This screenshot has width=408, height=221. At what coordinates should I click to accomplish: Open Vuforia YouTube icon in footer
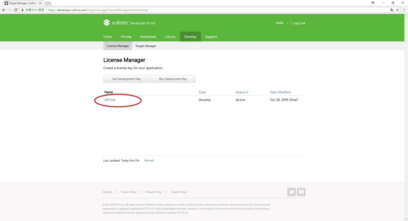point(301,192)
